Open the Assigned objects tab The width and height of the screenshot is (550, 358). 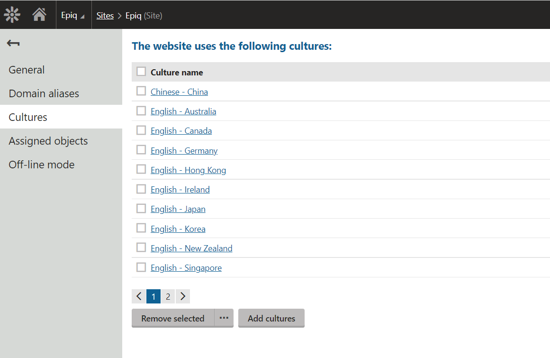tap(48, 141)
